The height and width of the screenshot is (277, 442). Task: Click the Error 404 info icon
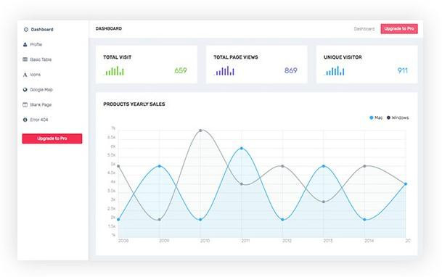(25, 120)
